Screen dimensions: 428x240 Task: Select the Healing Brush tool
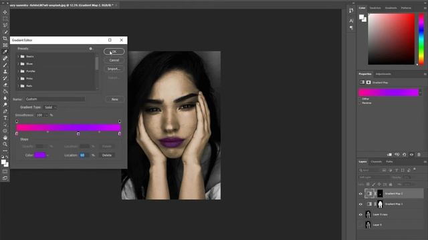click(5, 59)
